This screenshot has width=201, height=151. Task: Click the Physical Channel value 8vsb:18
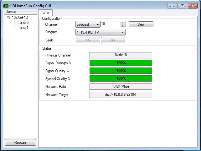[x=121, y=55]
